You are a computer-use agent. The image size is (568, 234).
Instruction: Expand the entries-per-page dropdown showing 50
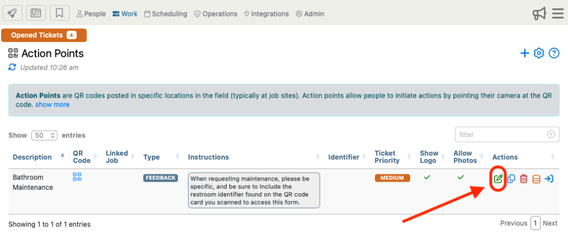click(x=44, y=135)
